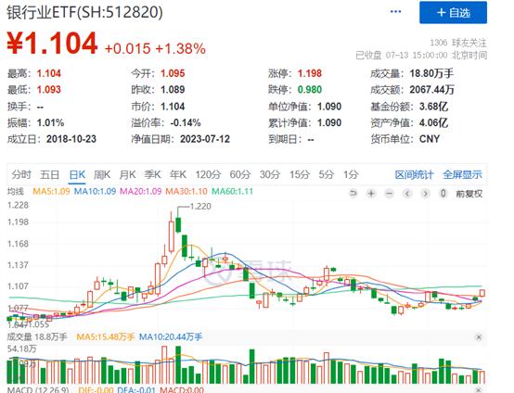Click the 成交额 2067.44万 value
The width and height of the screenshot is (514, 393).
point(431,90)
